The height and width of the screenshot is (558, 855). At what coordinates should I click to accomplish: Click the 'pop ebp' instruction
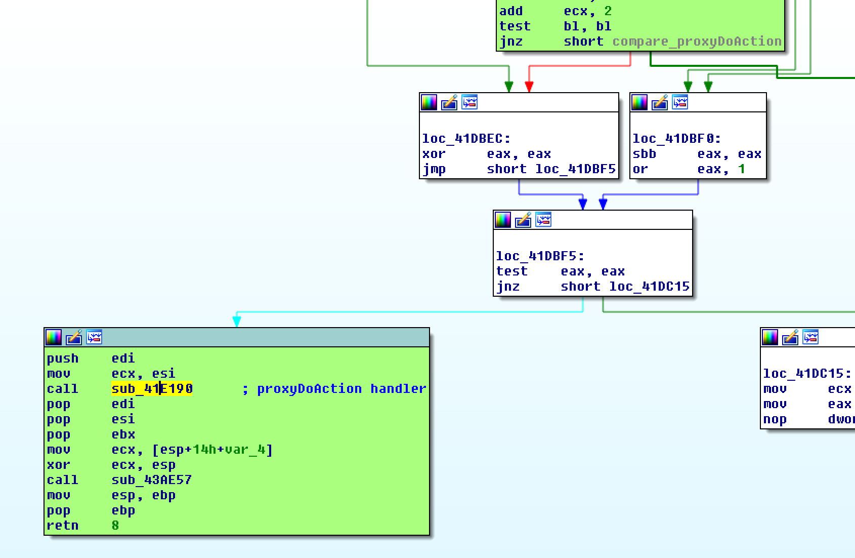tap(91, 510)
